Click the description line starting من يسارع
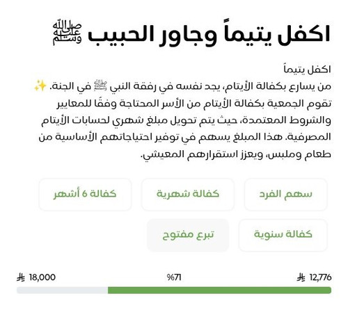The height and width of the screenshot is (310, 348). (182, 86)
